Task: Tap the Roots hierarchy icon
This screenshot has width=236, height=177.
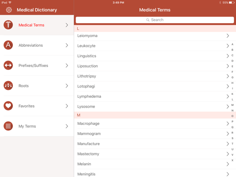Action: pos(8,86)
